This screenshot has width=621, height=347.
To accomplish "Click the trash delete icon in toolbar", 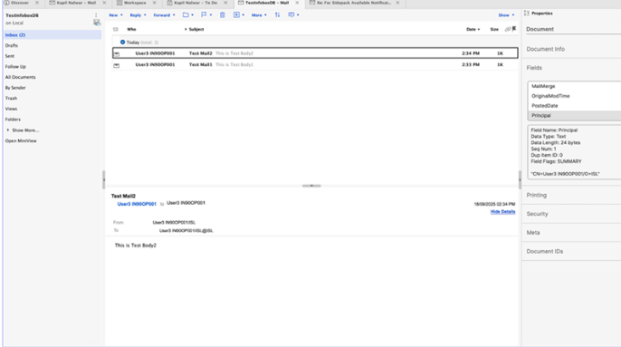I will point(222,14).
